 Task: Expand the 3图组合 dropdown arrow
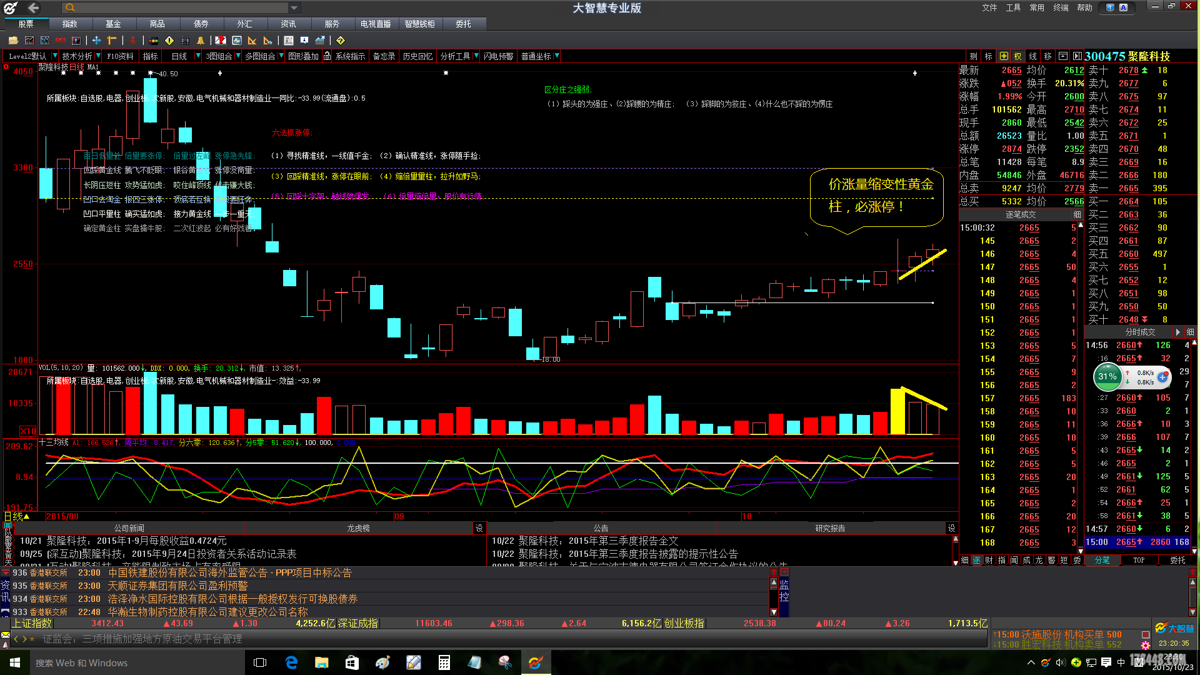[237, 56]
